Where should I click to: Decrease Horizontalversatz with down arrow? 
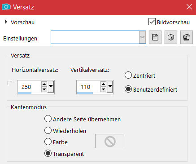click(44, 89)
